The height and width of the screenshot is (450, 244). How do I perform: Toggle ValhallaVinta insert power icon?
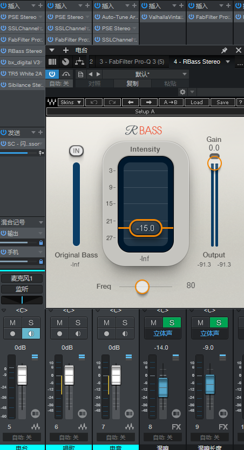[x=144, y=17]
